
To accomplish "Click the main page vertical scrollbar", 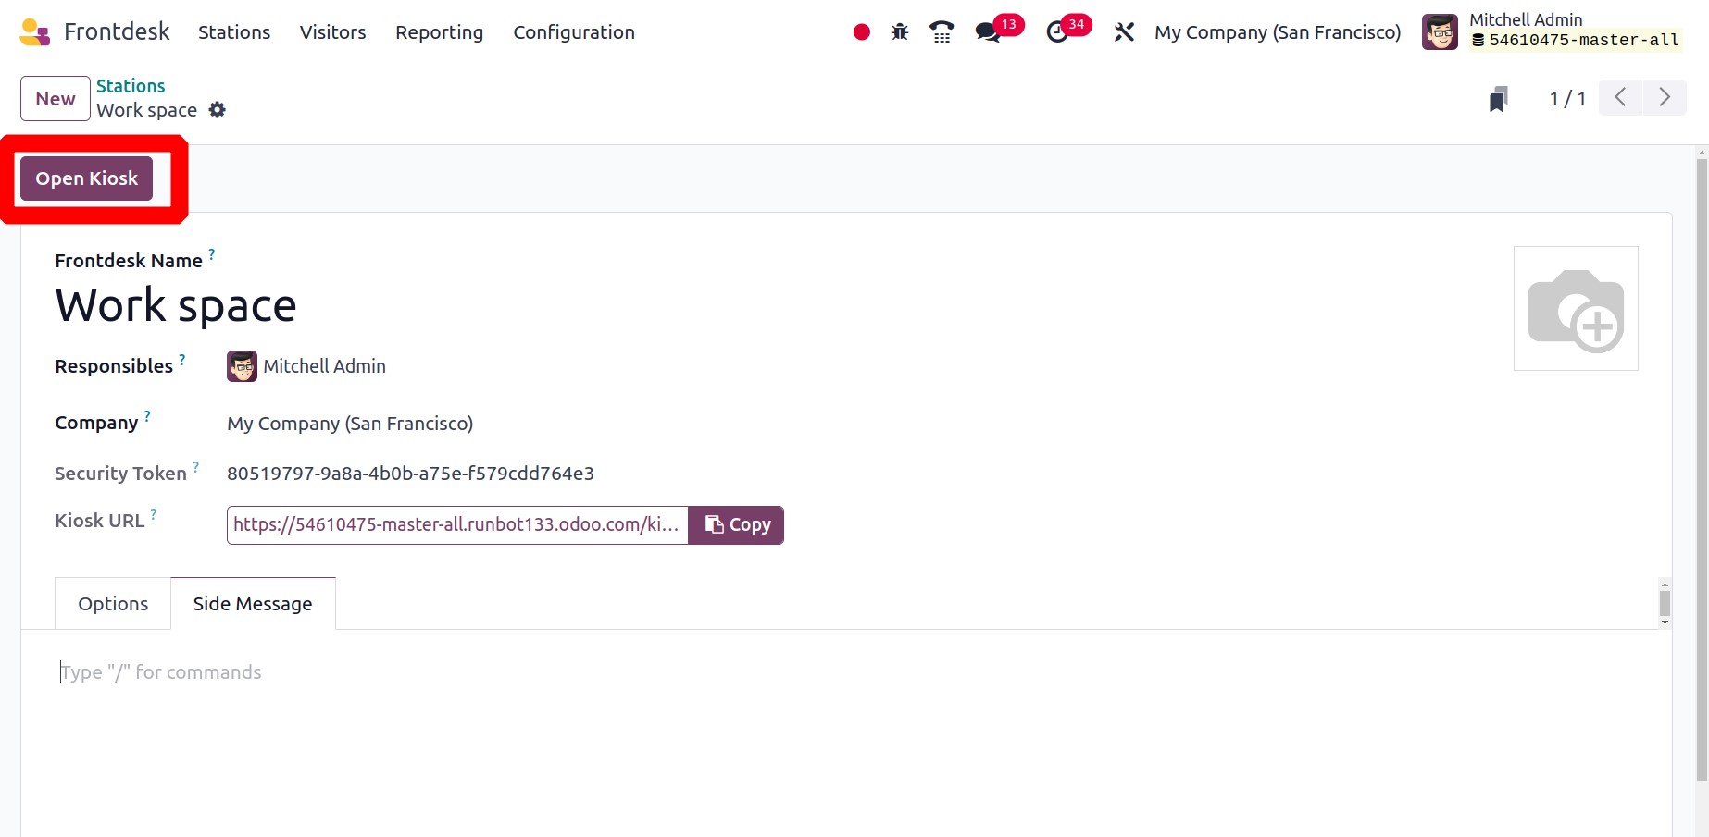I will click(x=1702, y=470).
